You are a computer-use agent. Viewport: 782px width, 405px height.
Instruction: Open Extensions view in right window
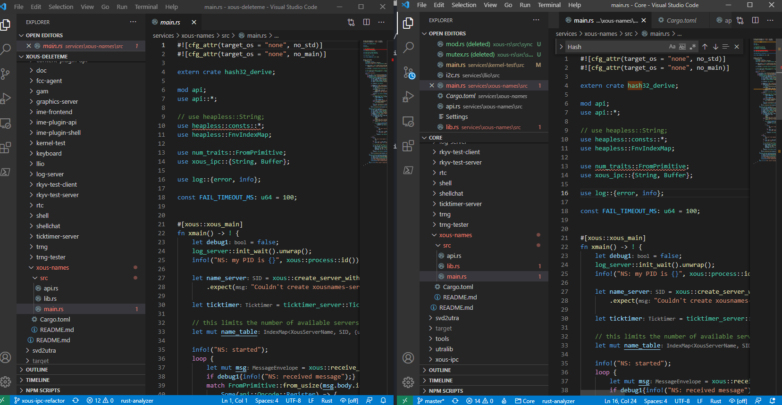(x=408, y=146)
